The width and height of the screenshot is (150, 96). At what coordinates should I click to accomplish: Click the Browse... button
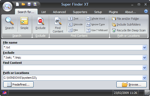pyautogui.click(x=132, y=85)
